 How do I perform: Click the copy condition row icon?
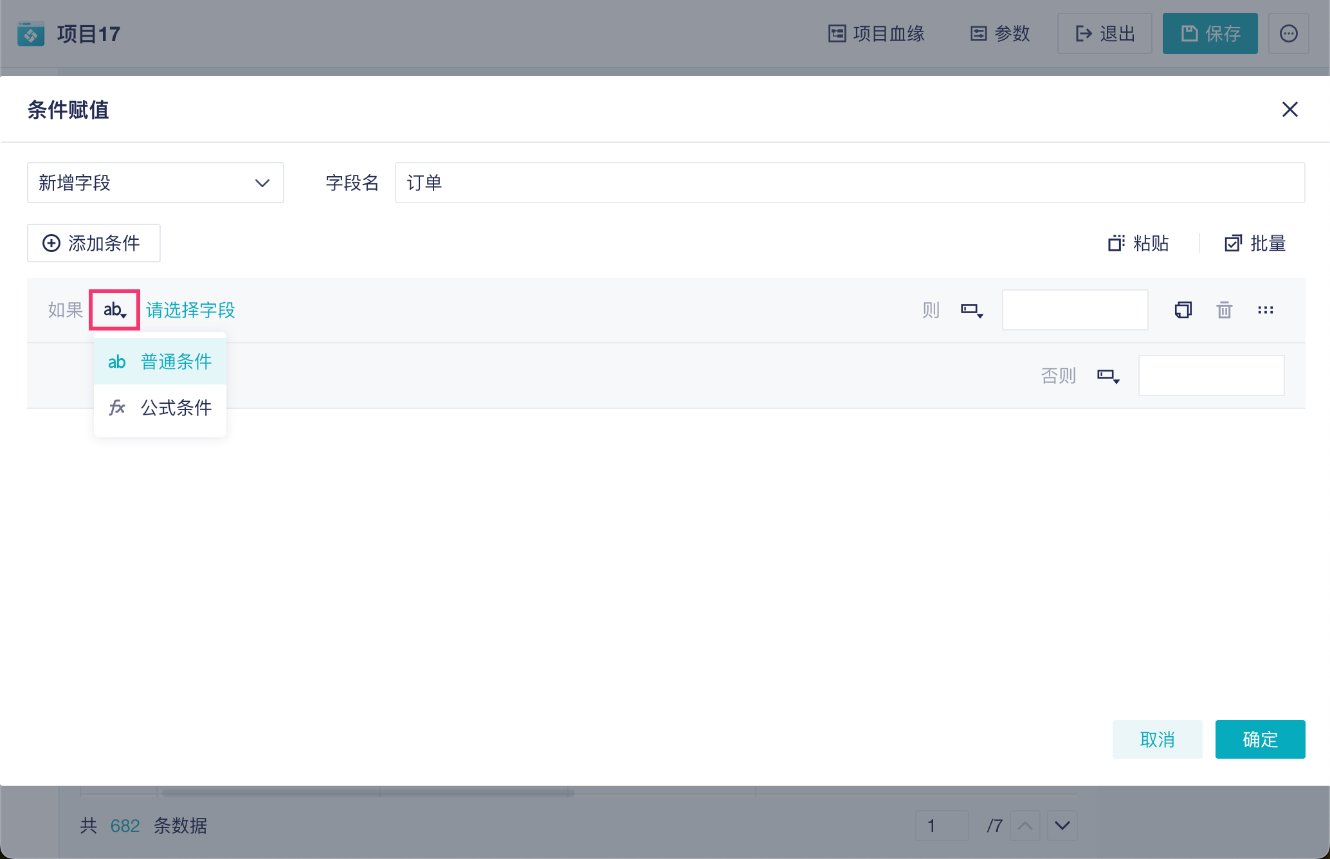[1183, 310]
